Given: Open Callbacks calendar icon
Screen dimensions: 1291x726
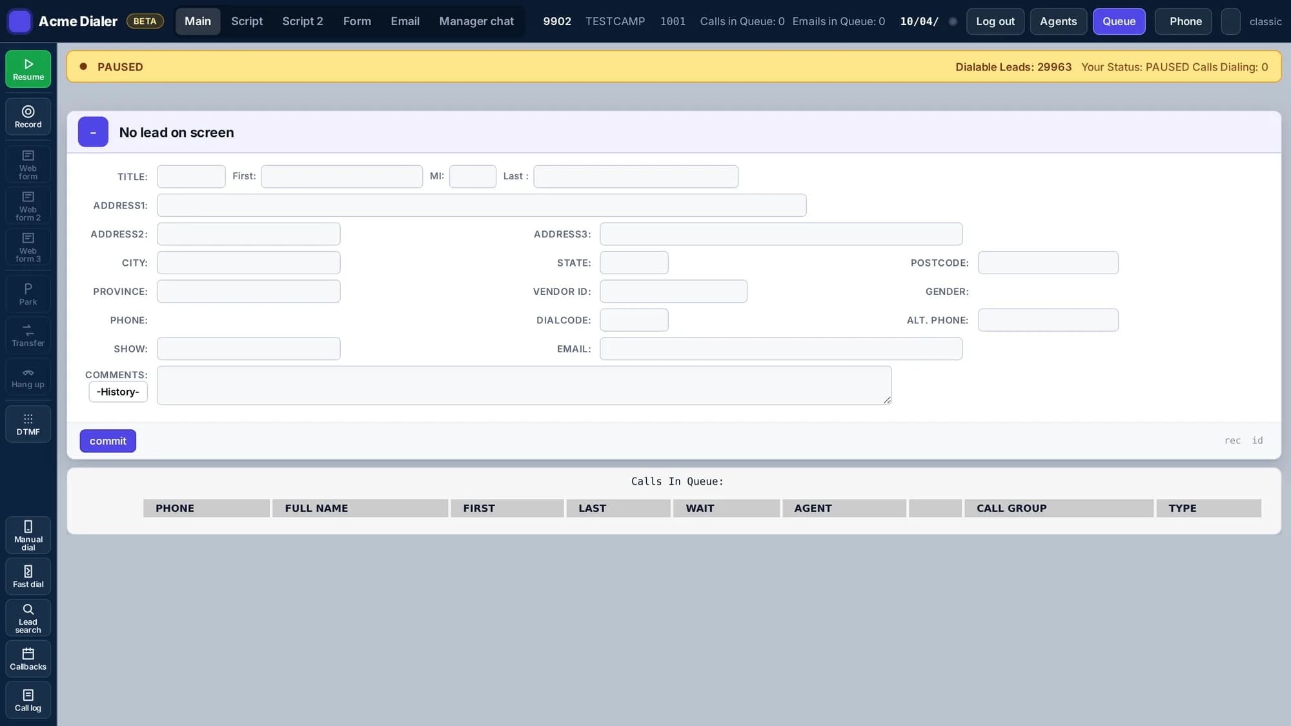Looking at the screenshot, I should [28, 659].
